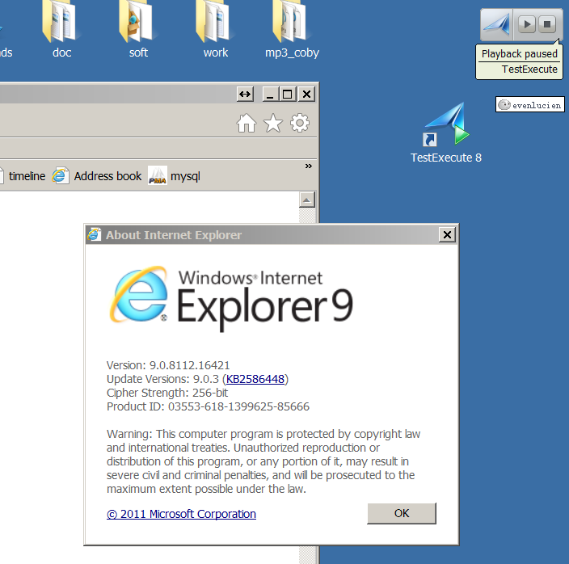Click the Internet Explorer 9 logo
Viewport: 569px width, 564px height.
(x=231, y=297)
